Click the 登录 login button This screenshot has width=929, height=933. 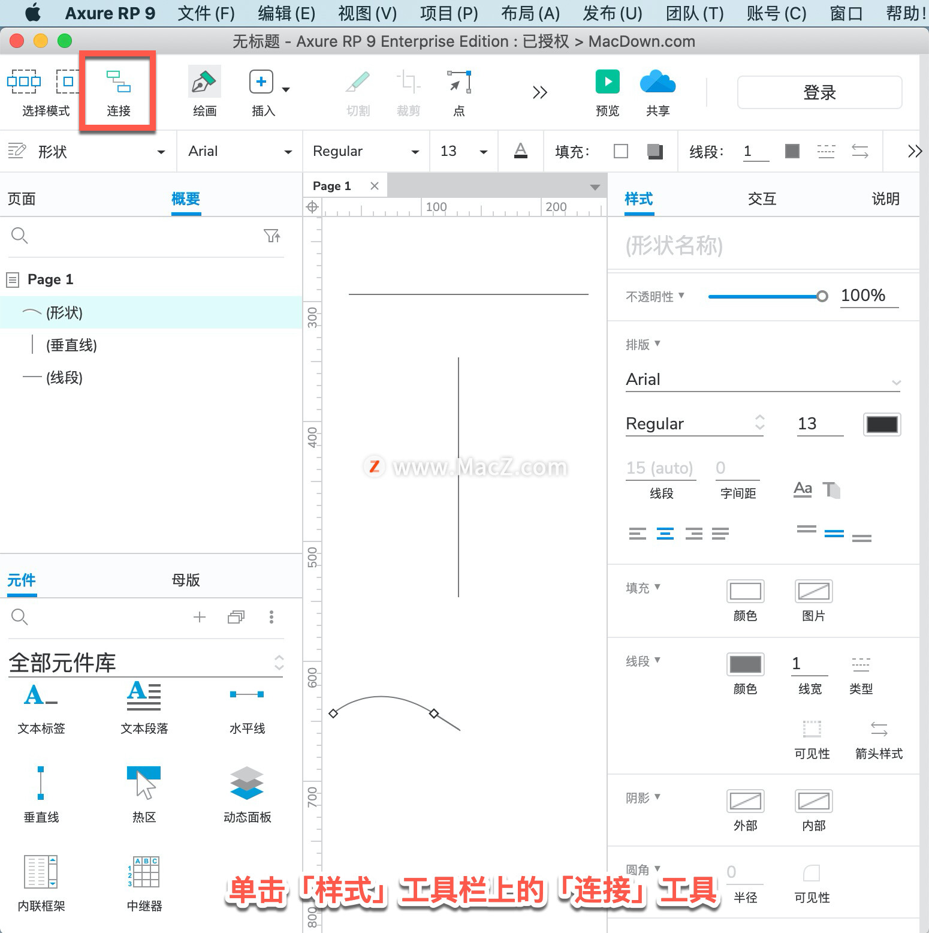819,92
